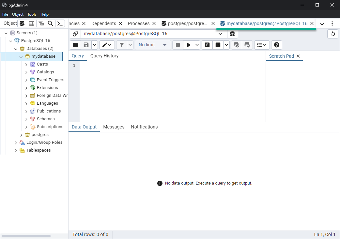
Task: Open the No limit rows dropdown
Action: pos(153,45)
